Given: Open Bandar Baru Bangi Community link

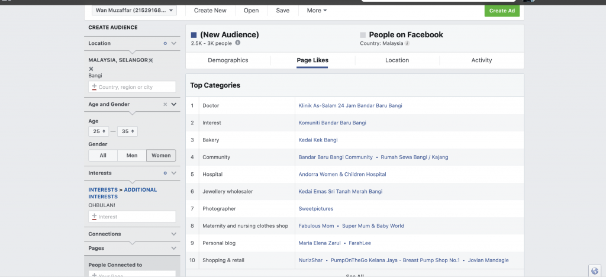Looking at the screenshot, I should 336,157.
